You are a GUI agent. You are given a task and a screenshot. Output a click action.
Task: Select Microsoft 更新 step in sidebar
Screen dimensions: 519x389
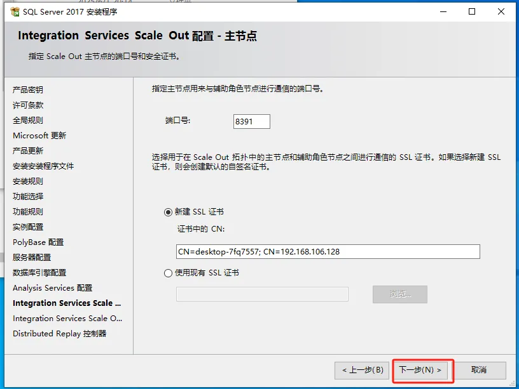pyautogui.click(x=39, y=135)
